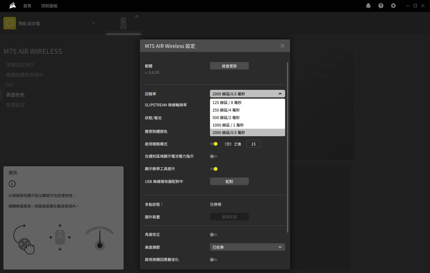
Task: Select the M75 mouse device thumbnail
Action: coord(124,24)
